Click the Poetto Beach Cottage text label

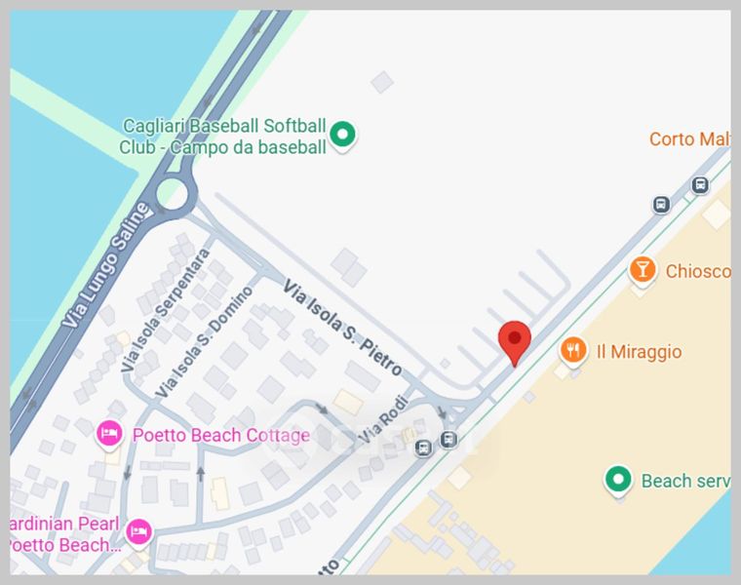(x=221, y=435)
